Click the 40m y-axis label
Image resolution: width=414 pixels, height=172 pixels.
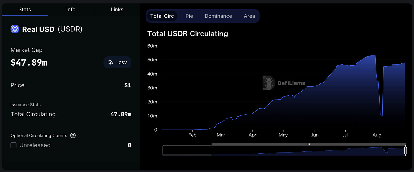(152, 74)
